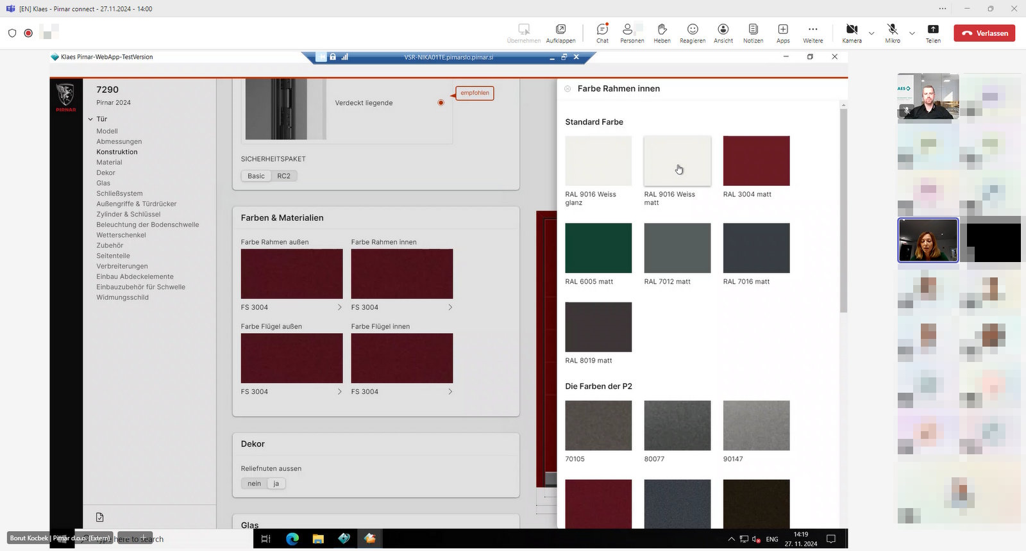Leave the meeting with Verlassen button
The width and height of the screenshot is (1026, 551).
(984, 33)
